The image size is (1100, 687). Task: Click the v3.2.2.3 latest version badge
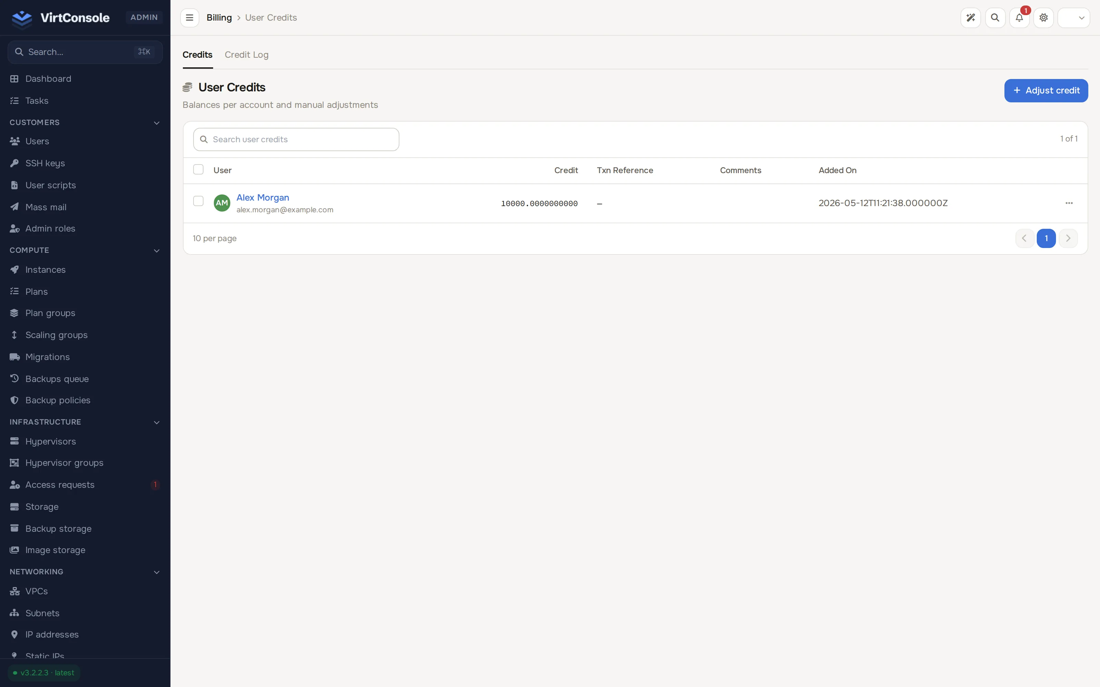pos(44,673)
